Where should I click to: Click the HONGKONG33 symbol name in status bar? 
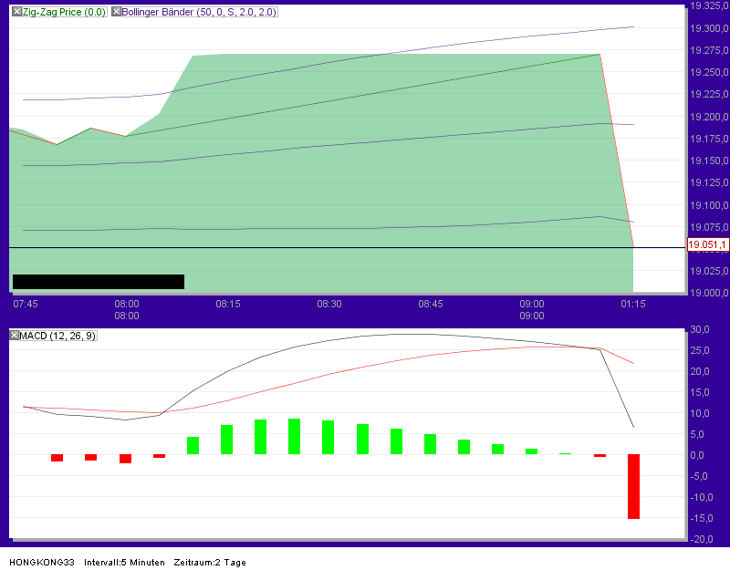click(40, 563)
